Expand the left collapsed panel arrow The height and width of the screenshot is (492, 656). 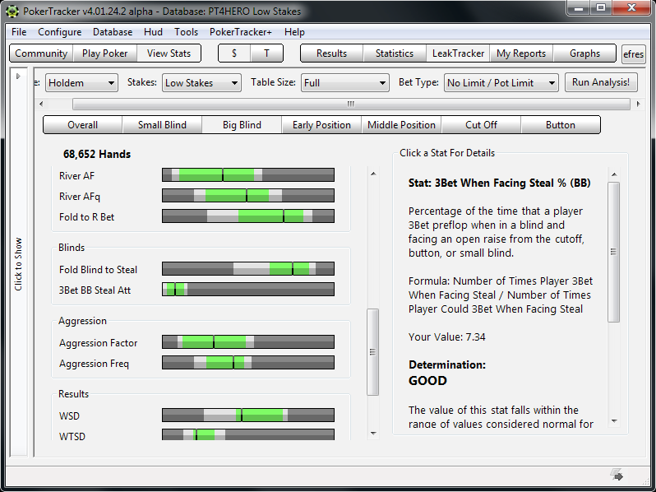(x=18, y=76)
